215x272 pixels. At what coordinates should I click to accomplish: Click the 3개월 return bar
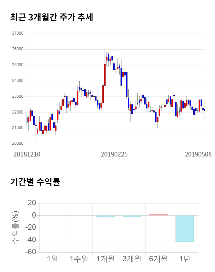pos(132,216)
